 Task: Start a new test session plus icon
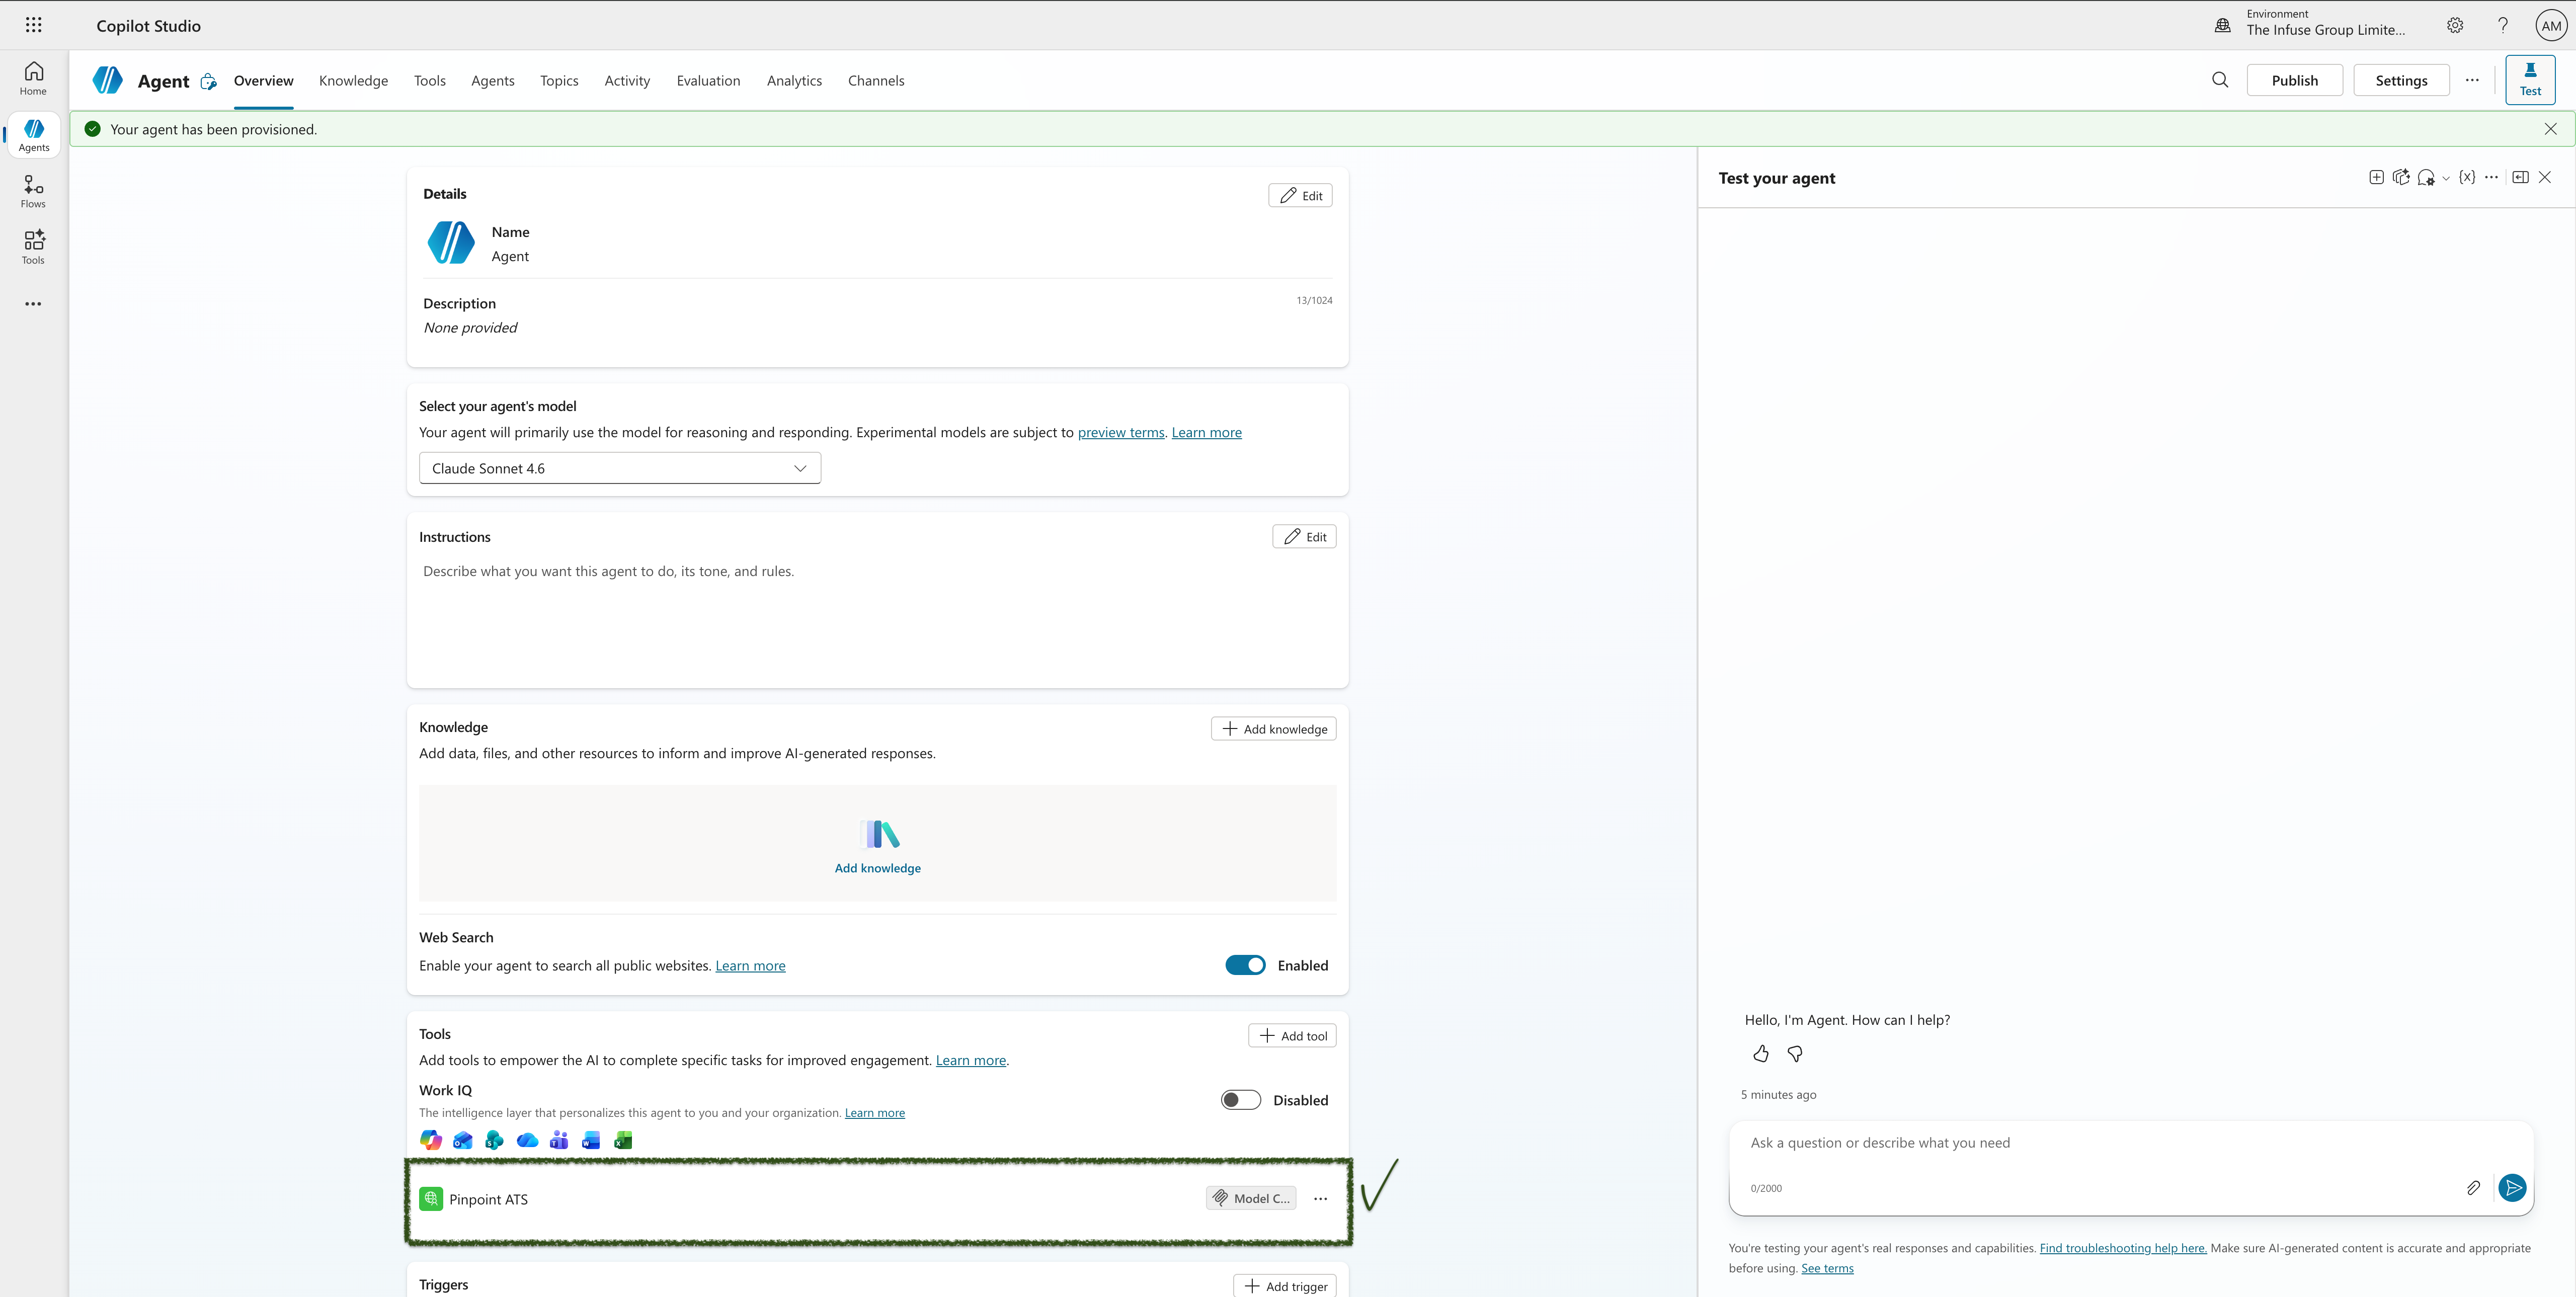coord(2377,177)
